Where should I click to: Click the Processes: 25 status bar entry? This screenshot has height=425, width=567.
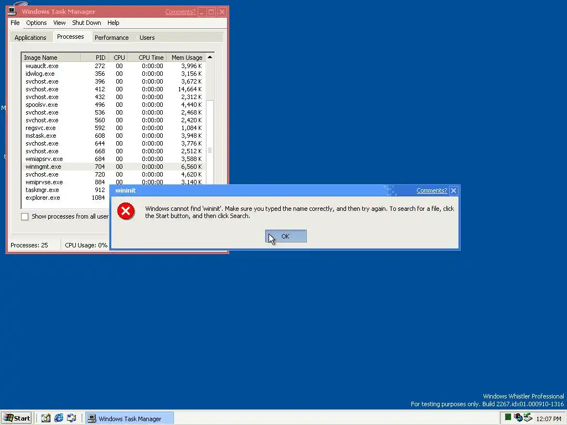pyautogui.click(x=29, y=245)
